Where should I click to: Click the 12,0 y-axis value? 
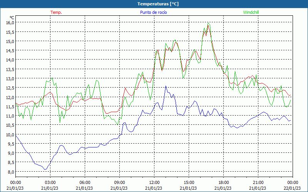11,97
